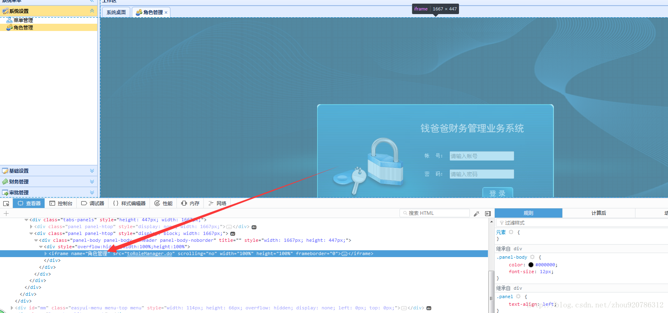Expand the 审批管理 accordion panel
The image size is (668, 313).
click(x=92, y=193)
